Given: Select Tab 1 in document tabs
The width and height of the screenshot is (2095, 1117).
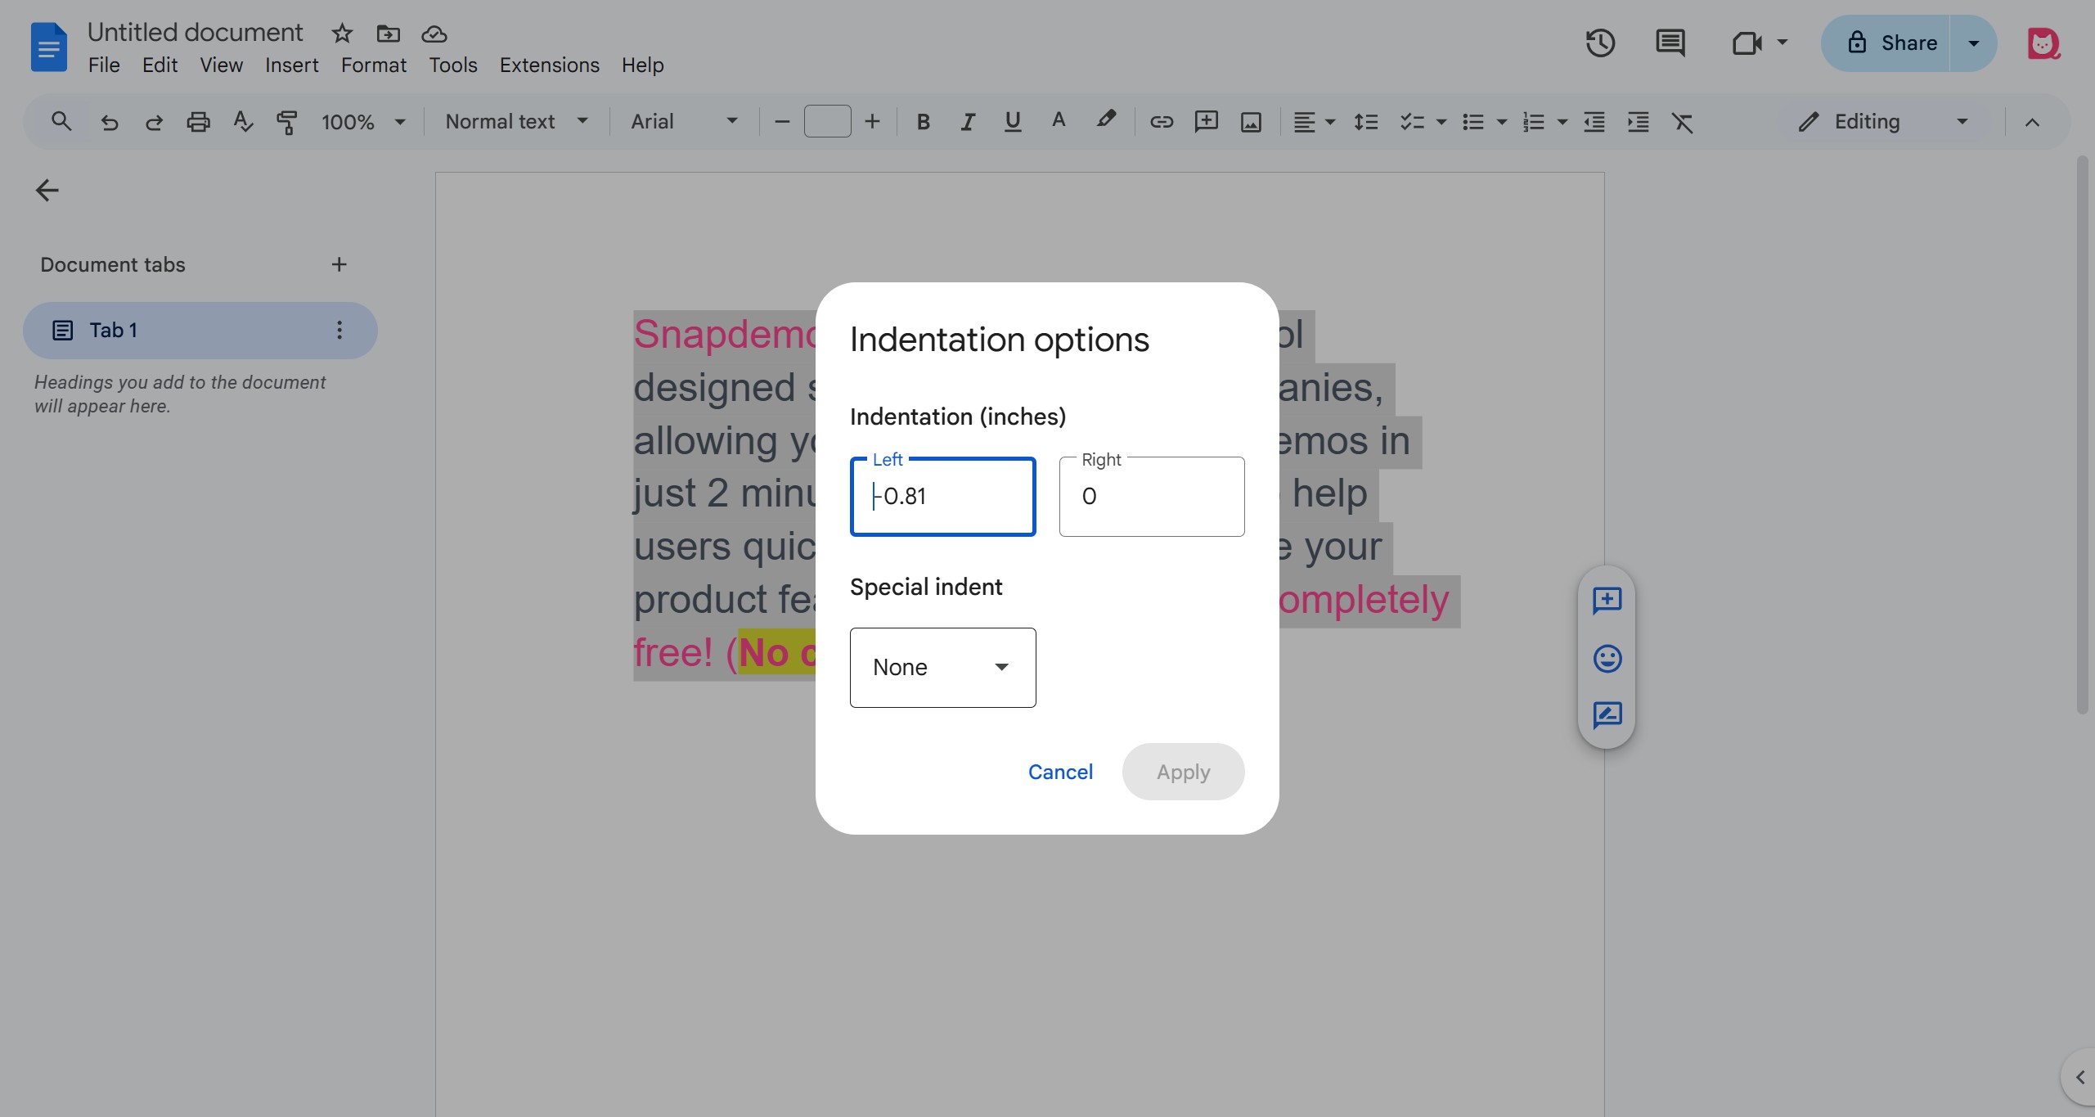Looking at the screenshot, I should (200, 331).
